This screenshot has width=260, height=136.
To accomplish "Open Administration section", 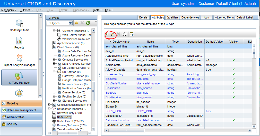I will coord(21,117).
